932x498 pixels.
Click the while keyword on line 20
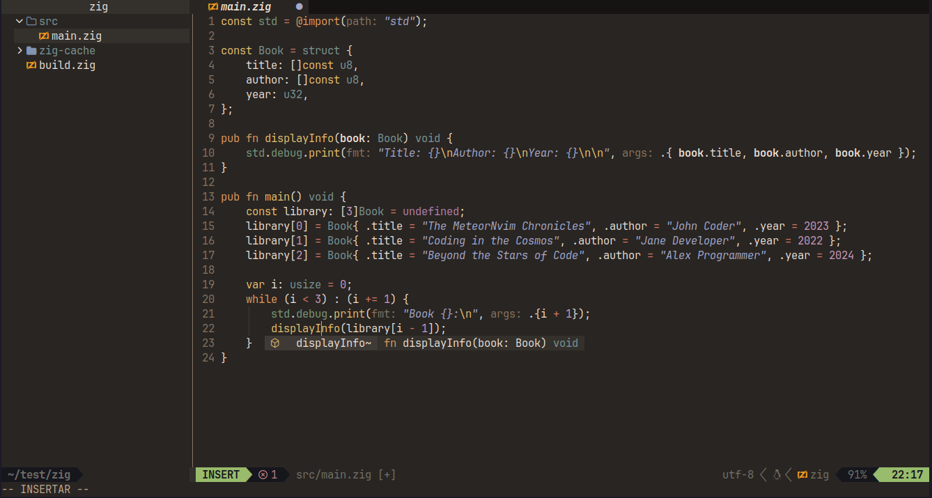click(261, 299)
